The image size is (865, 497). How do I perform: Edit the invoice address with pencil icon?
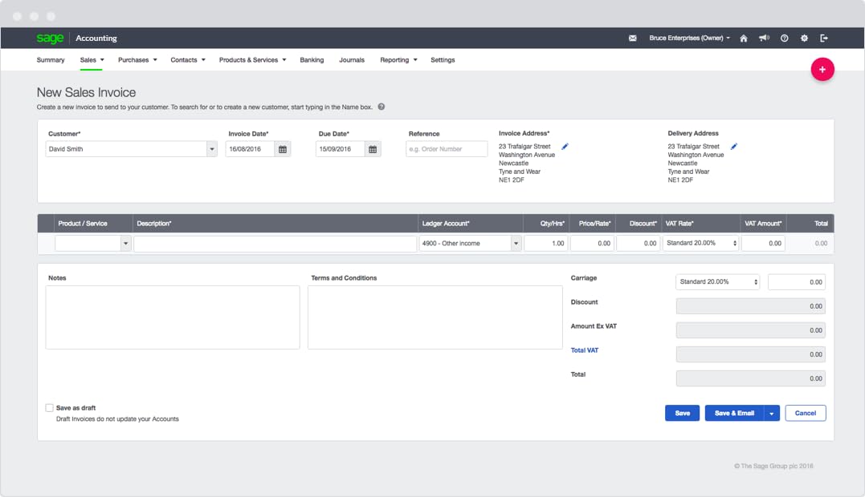tap(565, 147)
